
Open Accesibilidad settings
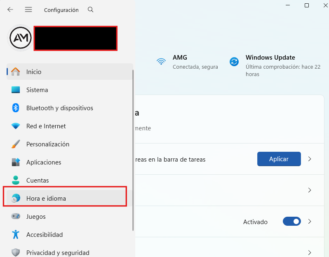coord(70,234)
